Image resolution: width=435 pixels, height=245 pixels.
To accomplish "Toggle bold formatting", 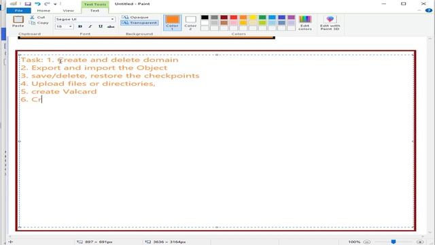I will click(80, 27).
